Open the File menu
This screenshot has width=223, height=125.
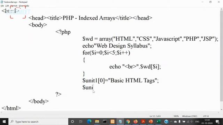(x=2, y=6)
